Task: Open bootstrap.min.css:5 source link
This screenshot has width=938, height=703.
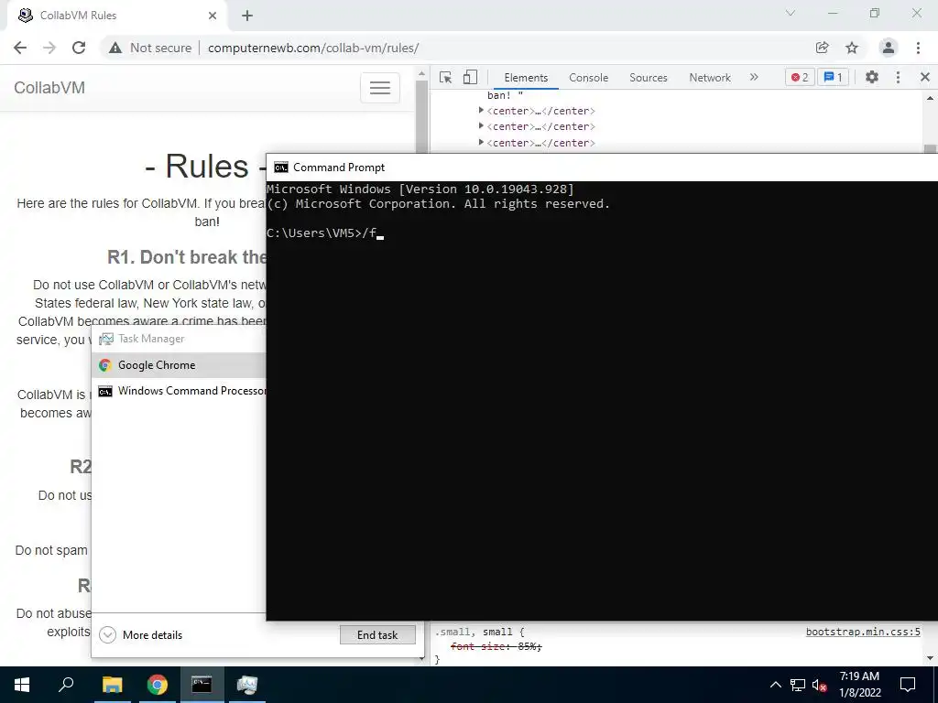Action: pos(863,632)
